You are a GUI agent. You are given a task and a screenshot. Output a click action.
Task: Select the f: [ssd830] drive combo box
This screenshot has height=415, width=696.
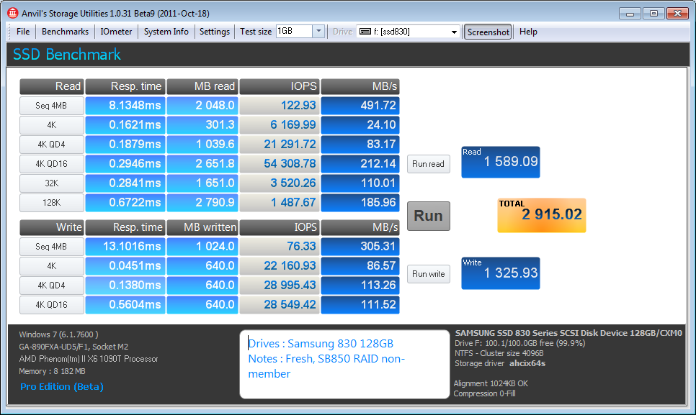pos(408,32)
